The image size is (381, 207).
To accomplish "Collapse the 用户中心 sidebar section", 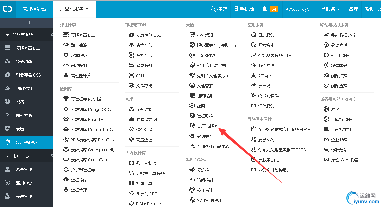I will pyautogui.click(x=7, y=156).
